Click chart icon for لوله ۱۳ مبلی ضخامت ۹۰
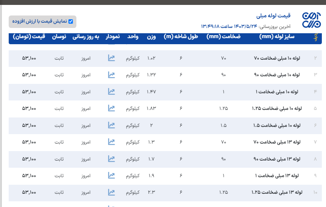 coord(111,159)
